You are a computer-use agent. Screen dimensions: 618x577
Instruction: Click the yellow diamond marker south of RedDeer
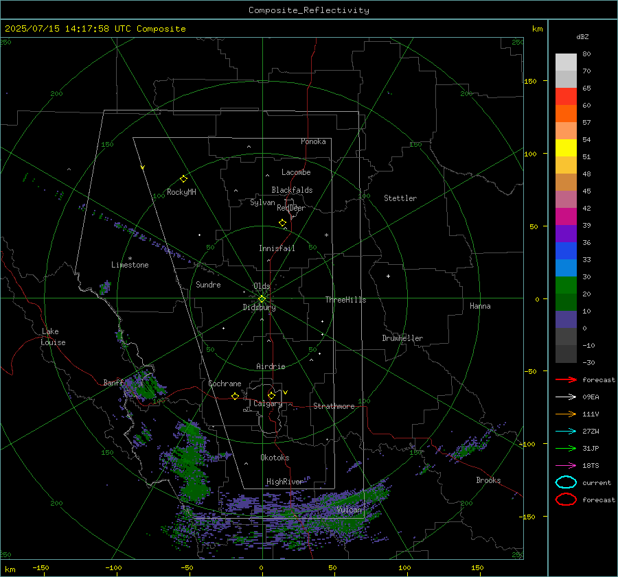282,223
